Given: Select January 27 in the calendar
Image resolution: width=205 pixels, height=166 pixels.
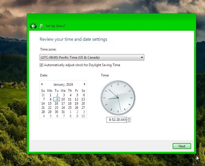Looking at the screenshot, I should pos(83,108).
